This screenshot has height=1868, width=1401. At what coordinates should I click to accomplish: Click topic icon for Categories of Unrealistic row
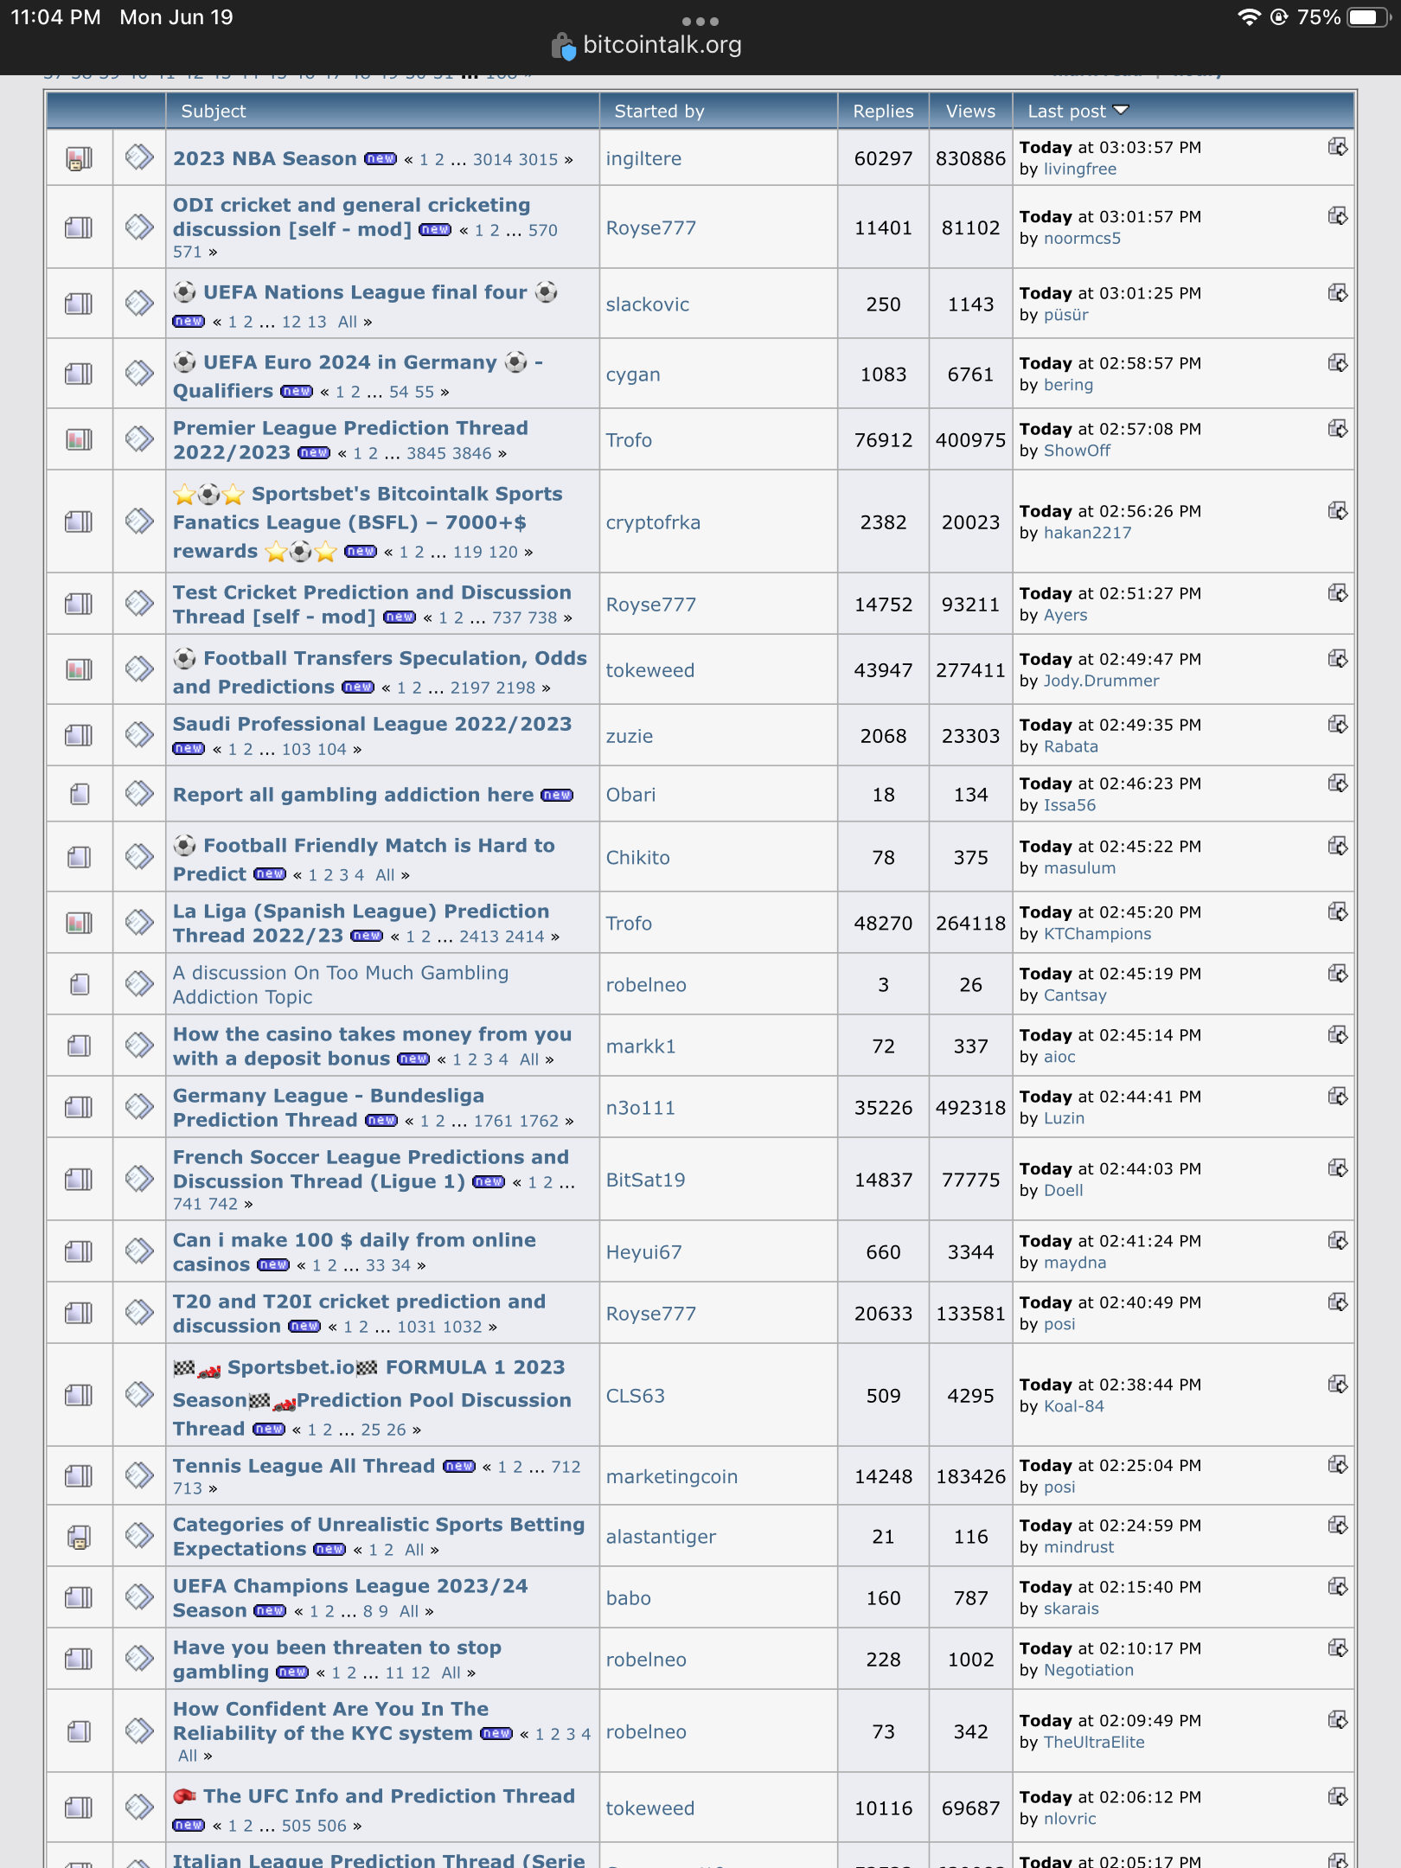point(80,1537)
